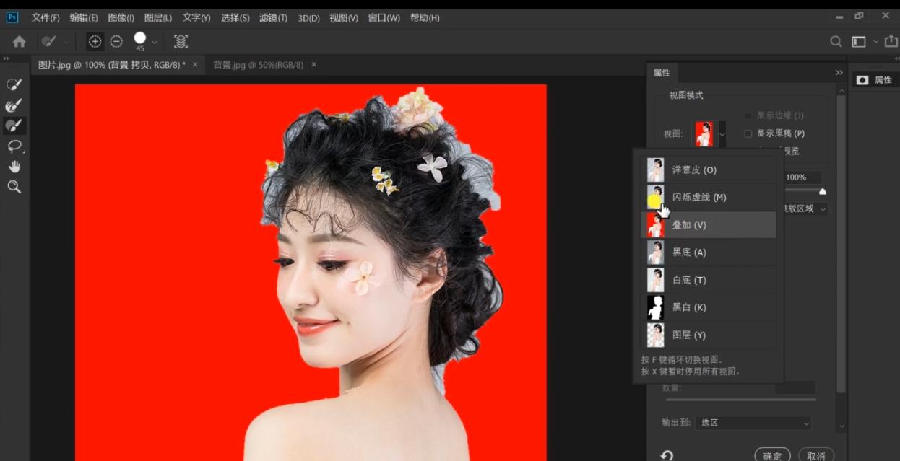Viewport: 900px width, 461px height.
Task: Select the Quick Selection tool
Action: coord(14,84)
